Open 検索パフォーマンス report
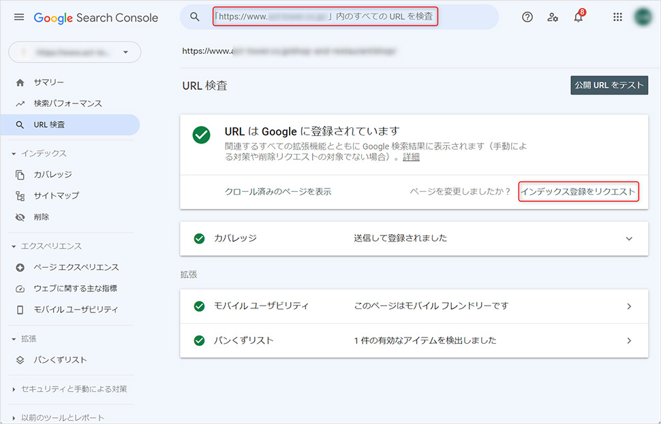Image resolution: width=661 pixels, height=424 pixels. [68, 103]
